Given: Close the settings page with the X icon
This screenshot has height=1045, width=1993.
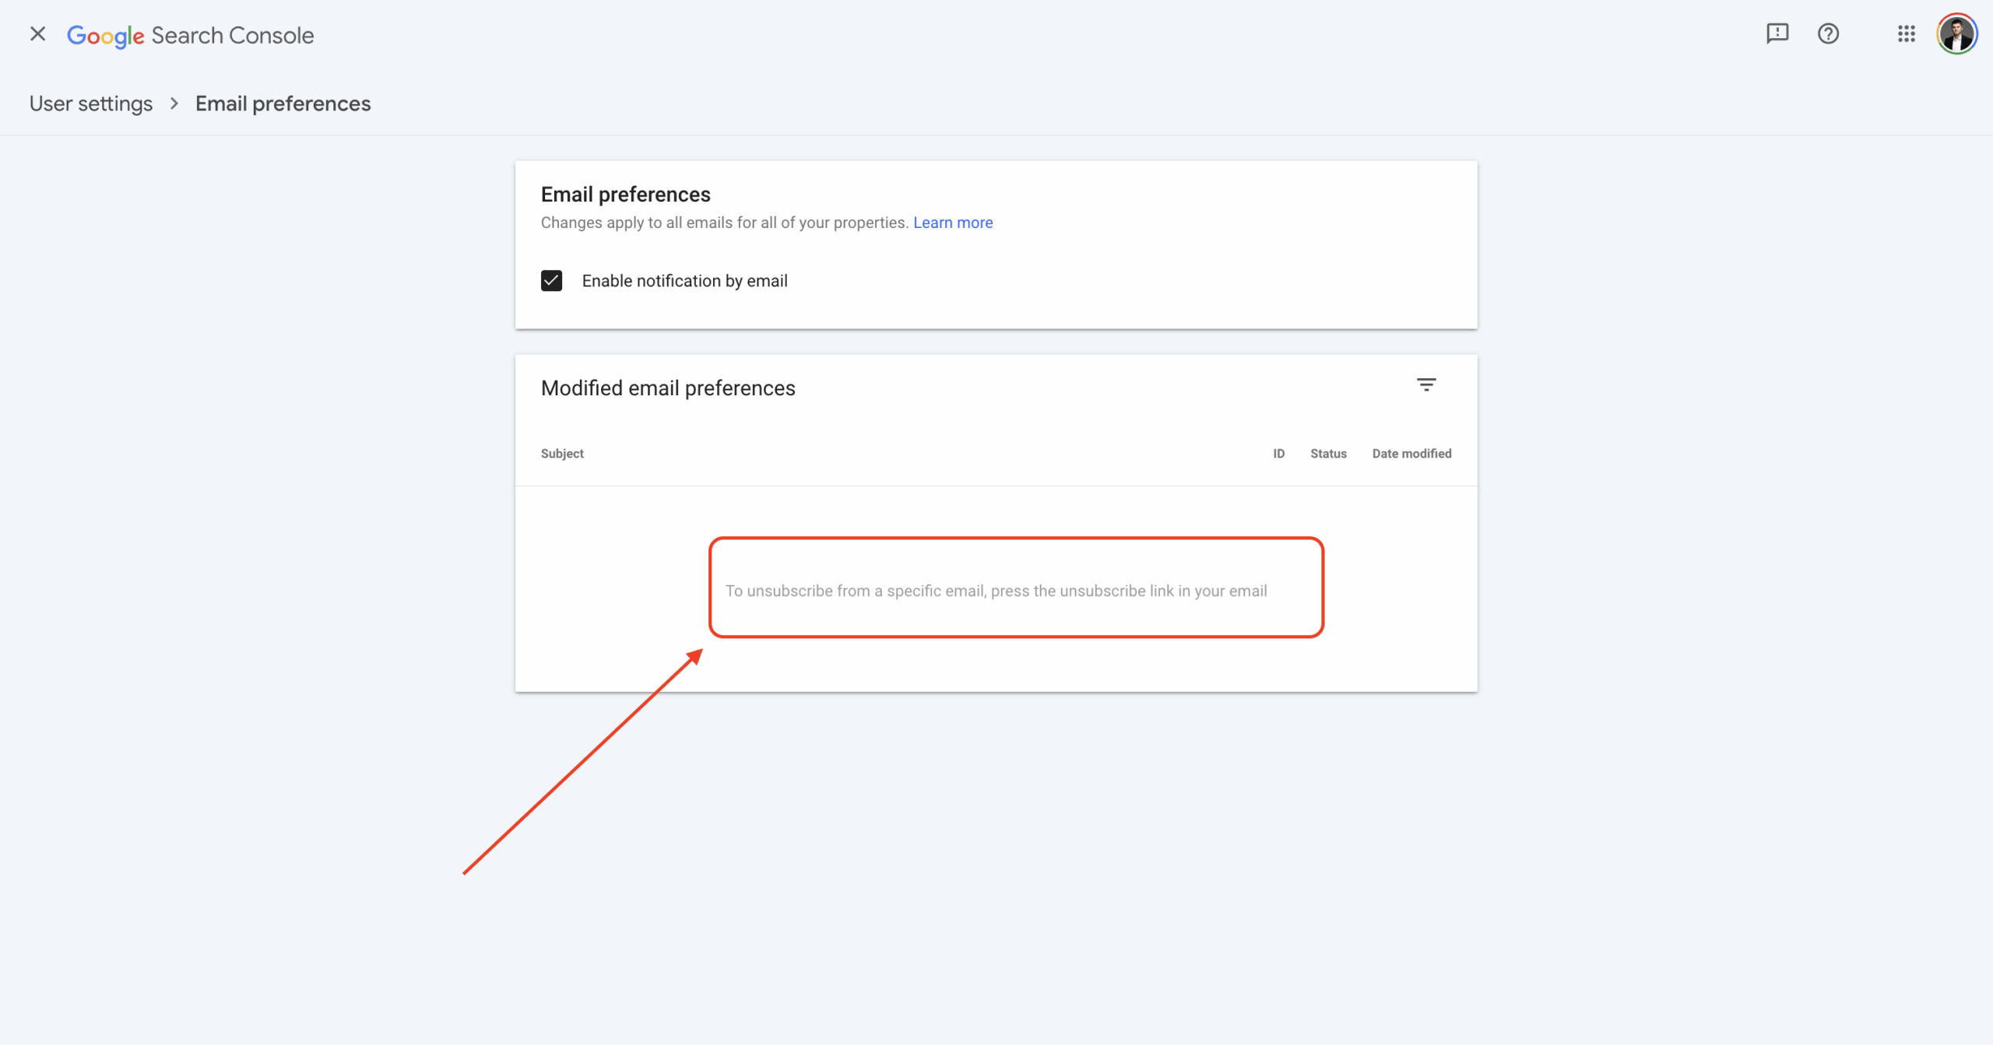Looking at the screenshot, I should pos(37,34).
